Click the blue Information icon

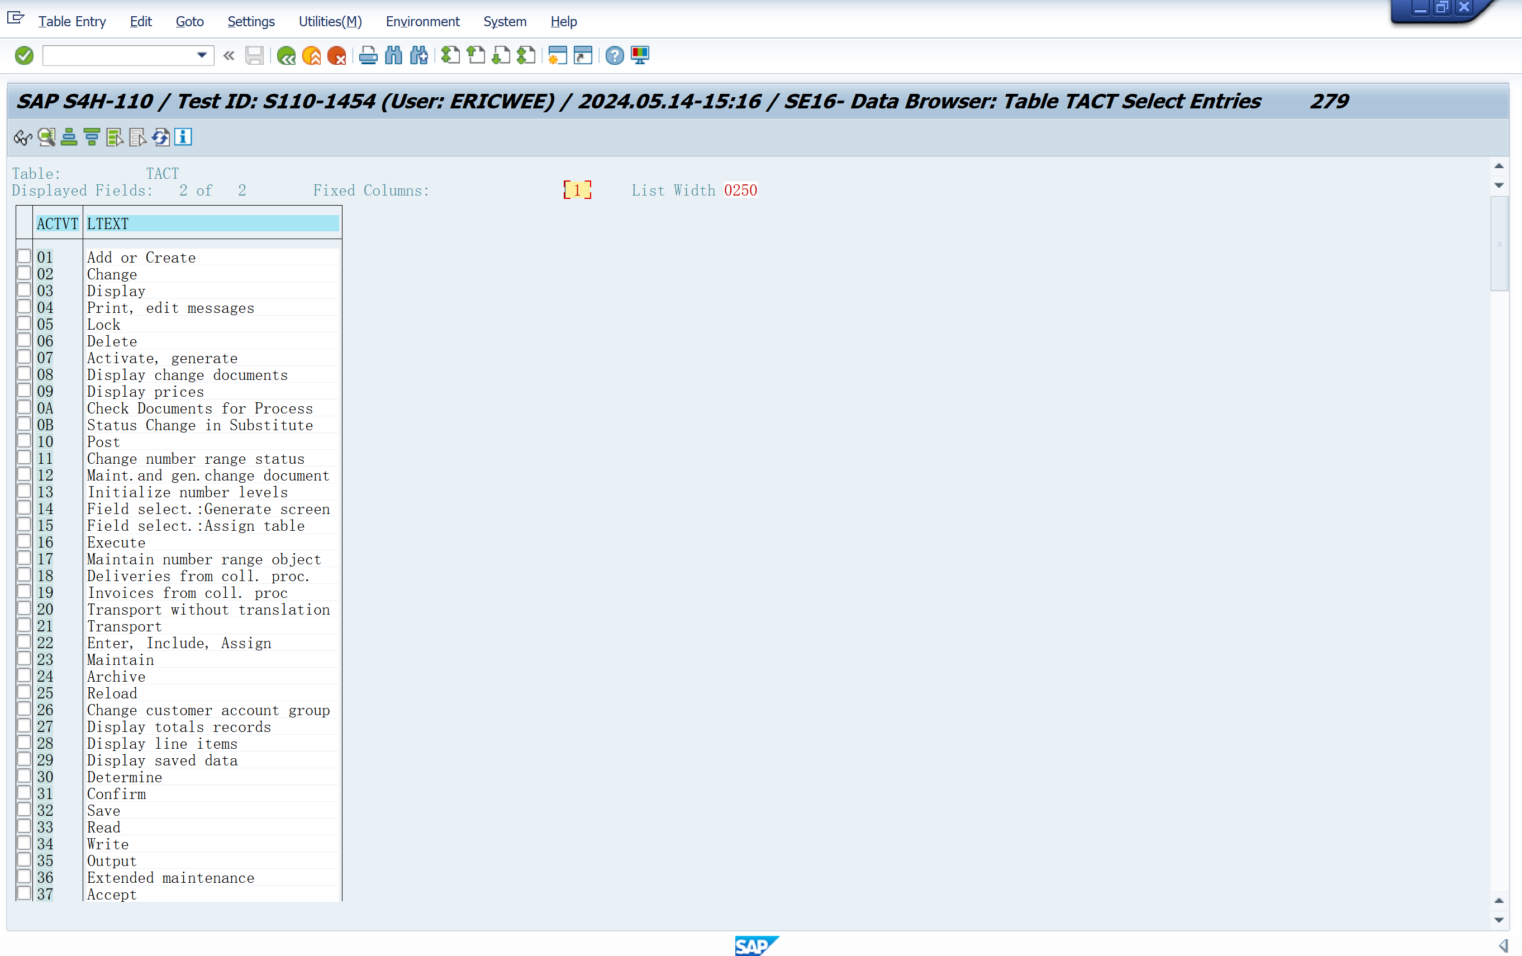point(183,137)
